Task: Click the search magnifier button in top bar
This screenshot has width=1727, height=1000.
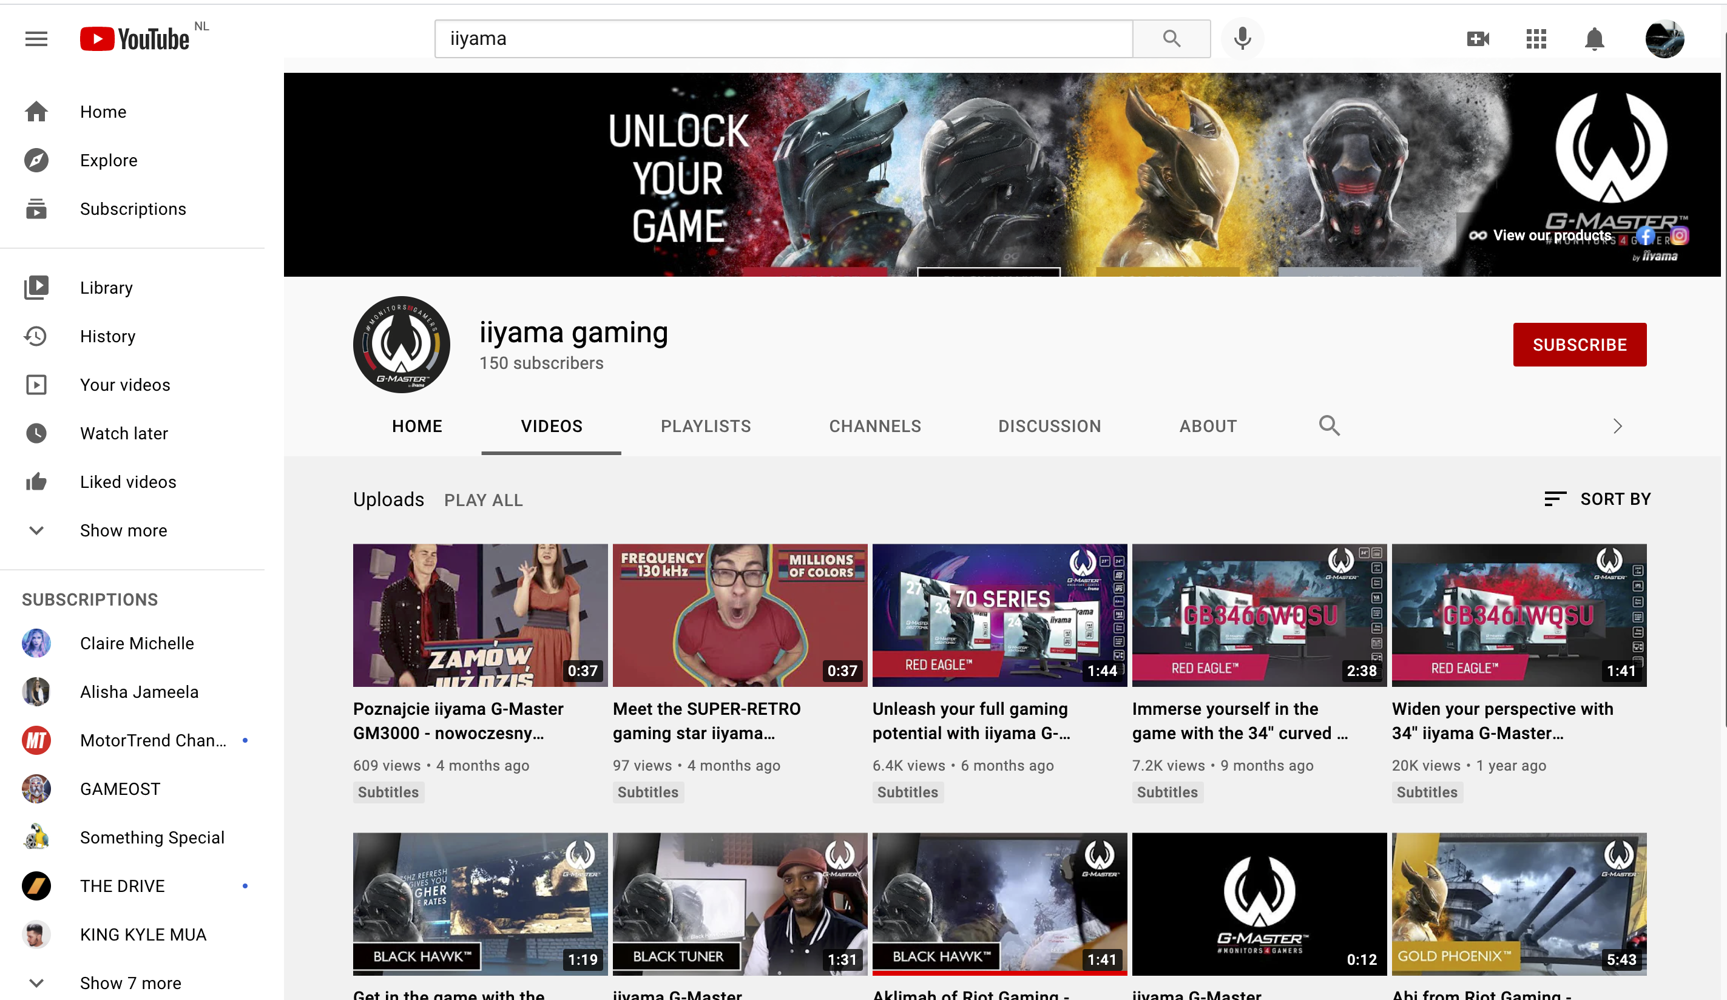Action: pos(1171,39)
